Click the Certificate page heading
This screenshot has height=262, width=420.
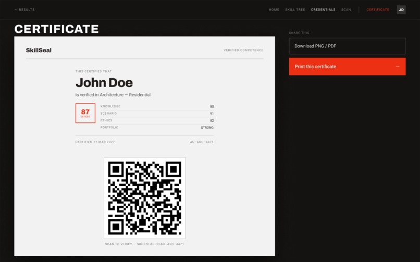[56, 29]
